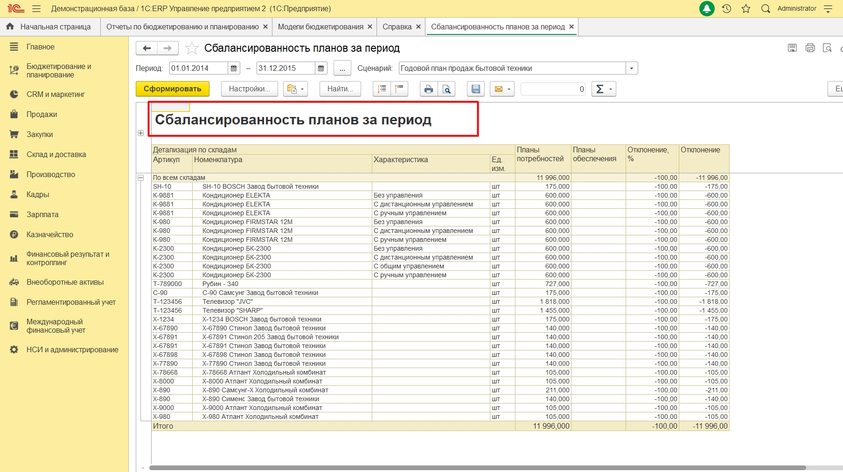Click the end date field 31.12.2015
The width and height of the screenshot is (843, 472).
tap(286, 68)
